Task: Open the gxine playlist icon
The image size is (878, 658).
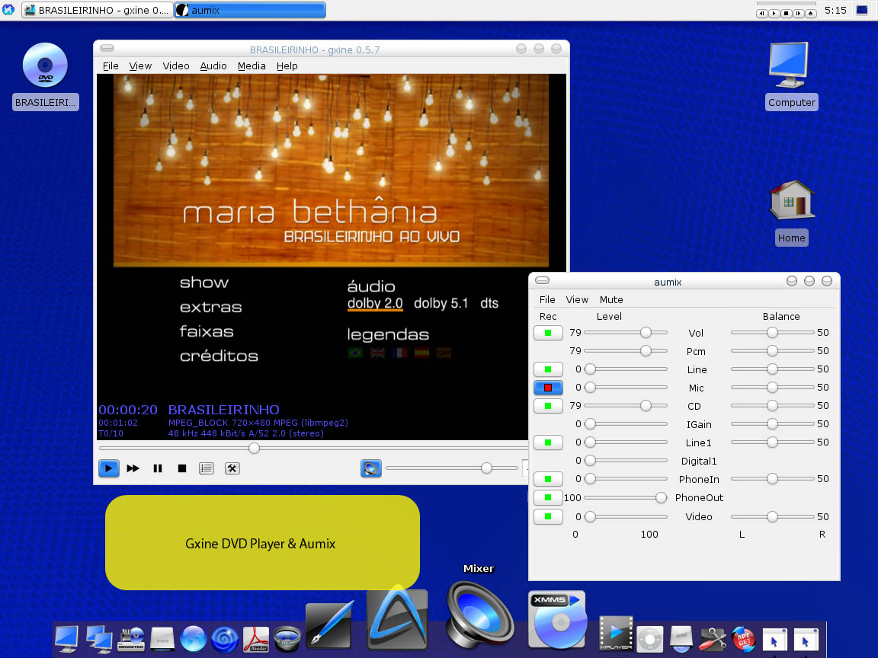Action: tap(207, 468)
